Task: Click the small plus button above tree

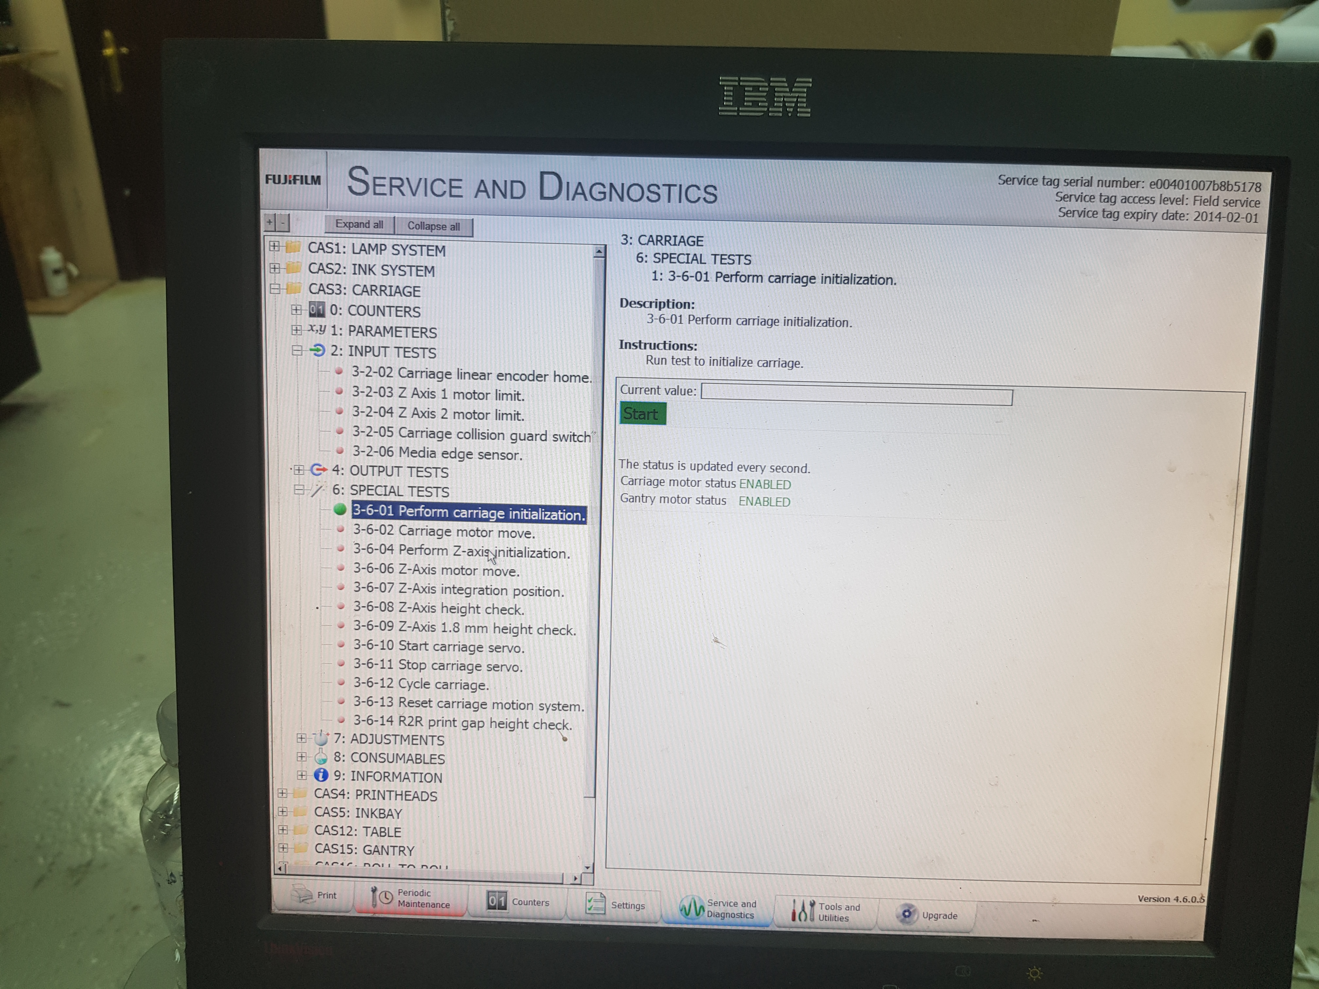Action: (x=270, y=222)
